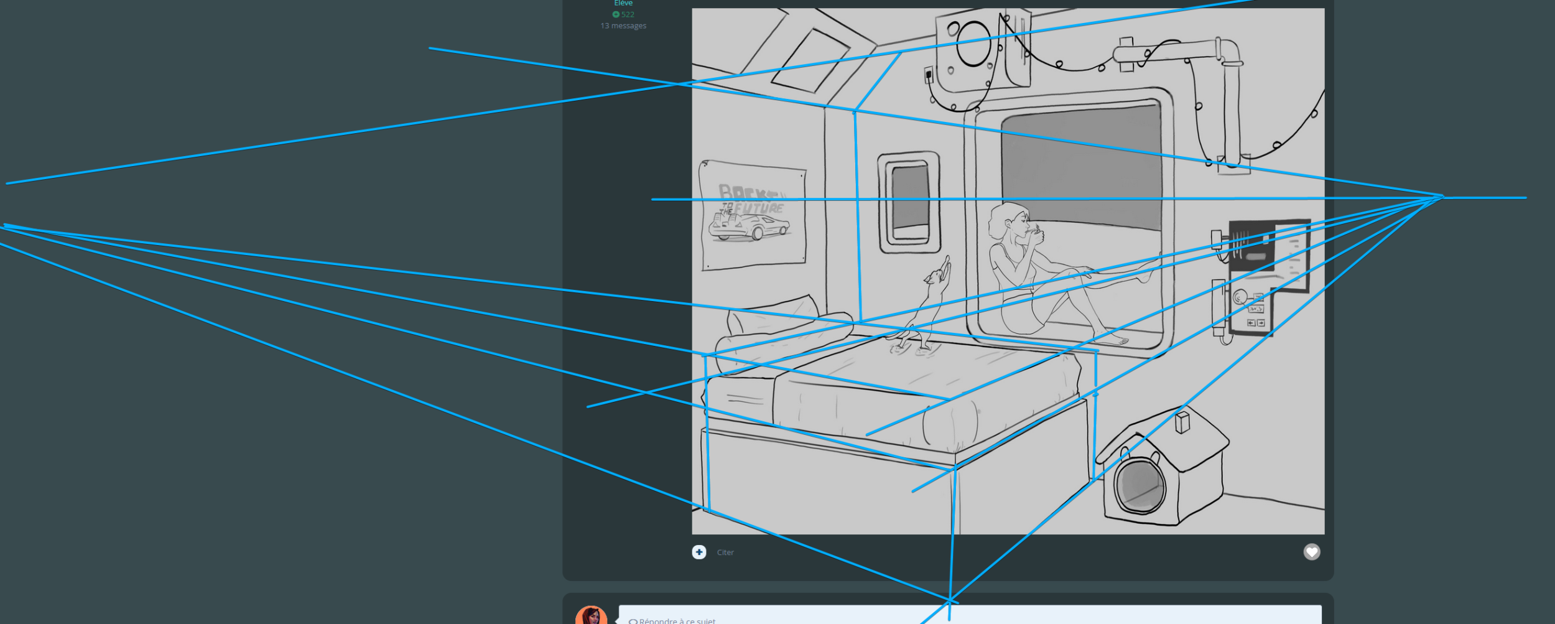Open the author's 13 messages link

623,26
